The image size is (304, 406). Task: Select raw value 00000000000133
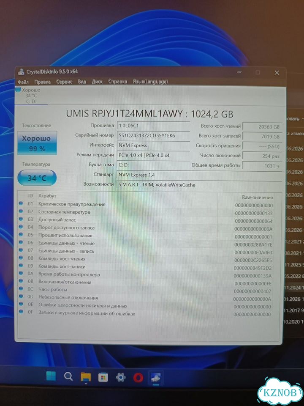254,213
